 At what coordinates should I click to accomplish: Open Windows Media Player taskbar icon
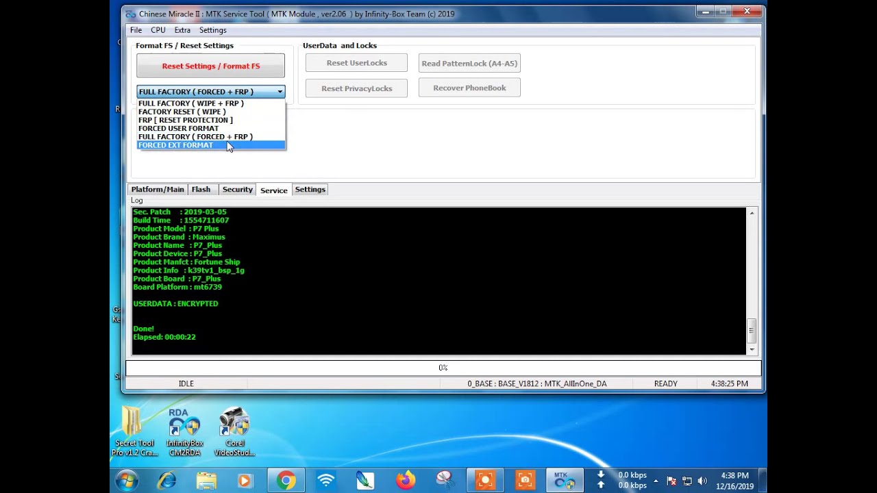245,481
